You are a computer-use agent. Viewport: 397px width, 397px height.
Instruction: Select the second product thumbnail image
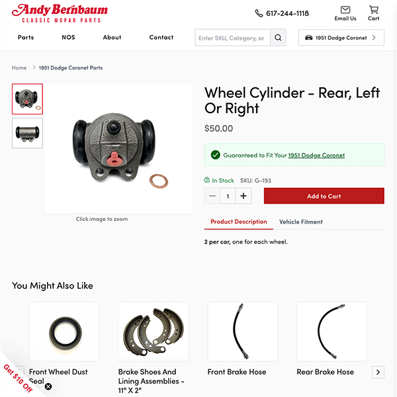[x=27, y=133]
